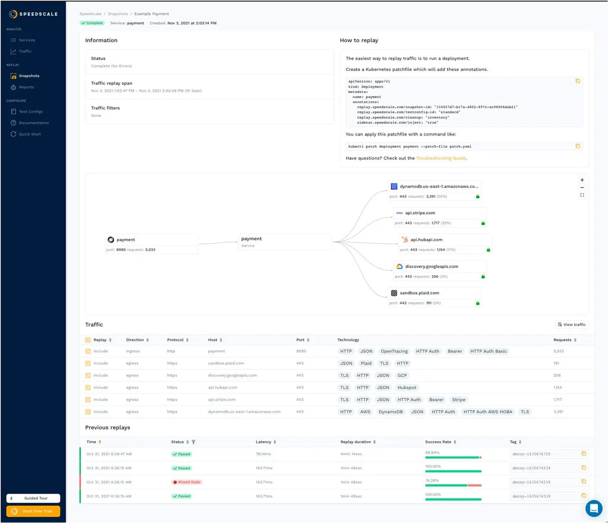The image size is (608, 523).
Task: Copy the Kubernetes patchfile using the copy icon
Action: [578, 81]
